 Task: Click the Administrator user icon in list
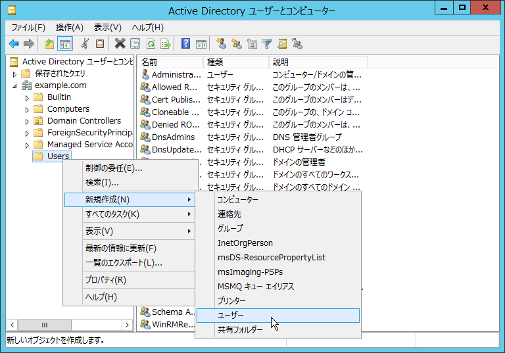[x=145, y=74]
